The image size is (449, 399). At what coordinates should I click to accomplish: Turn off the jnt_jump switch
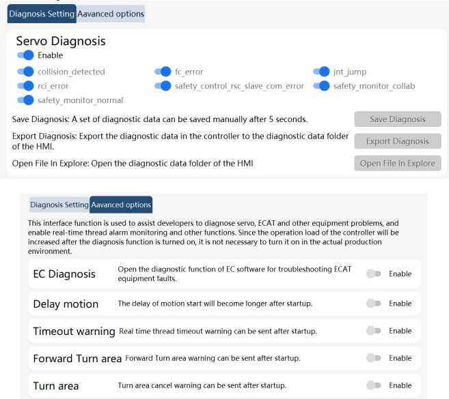(321, 72)
